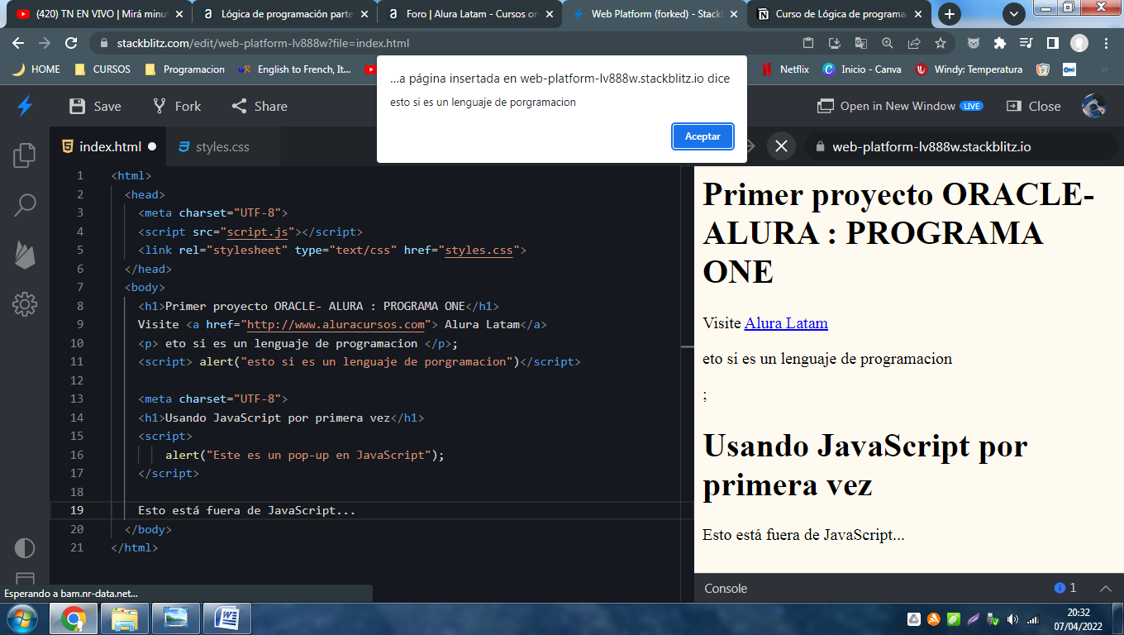Viewport: 1124px width, 635px height.
Task: Reload the page in Chrome
Action: point(71,43)
